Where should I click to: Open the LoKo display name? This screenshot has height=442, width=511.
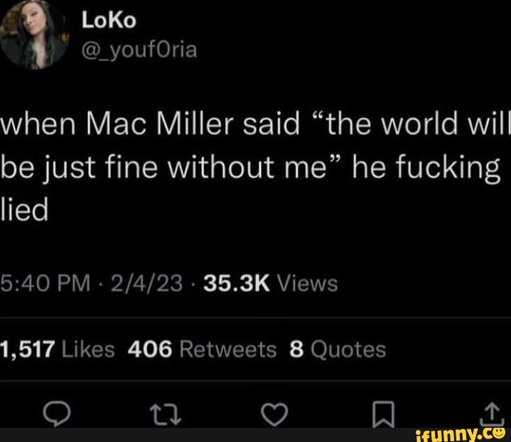point(109,20)
